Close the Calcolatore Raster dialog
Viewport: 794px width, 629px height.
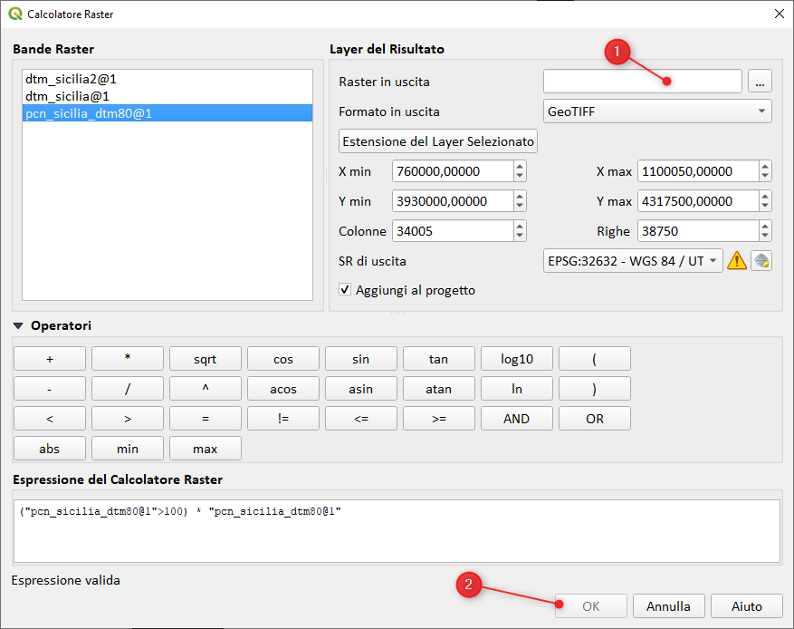[x=779, y=15]
